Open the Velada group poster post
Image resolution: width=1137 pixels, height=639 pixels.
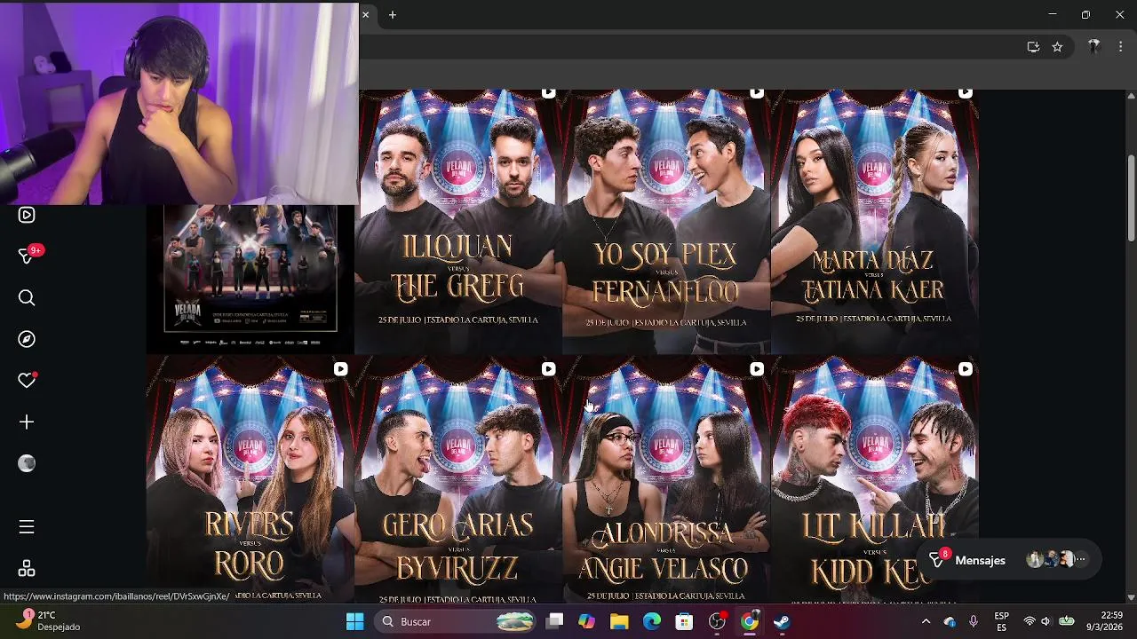250,279
